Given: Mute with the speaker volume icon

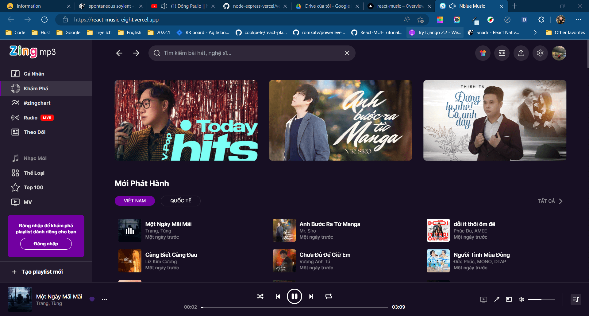Looking at the screenshot, I should tap(521, 299).
